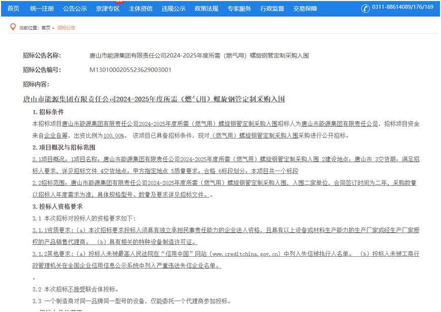Select the 专家服务 navigation item
Image resolution: width=441 pixels, height=312 pixels.
240,9
